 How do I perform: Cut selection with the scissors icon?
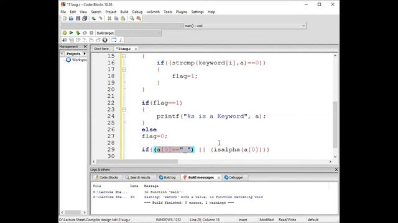(109, 19)
